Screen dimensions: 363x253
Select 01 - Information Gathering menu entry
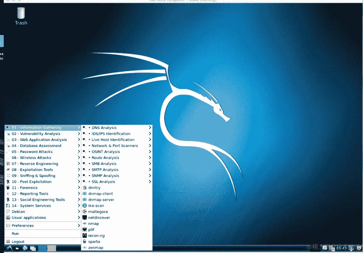(42, 128)
